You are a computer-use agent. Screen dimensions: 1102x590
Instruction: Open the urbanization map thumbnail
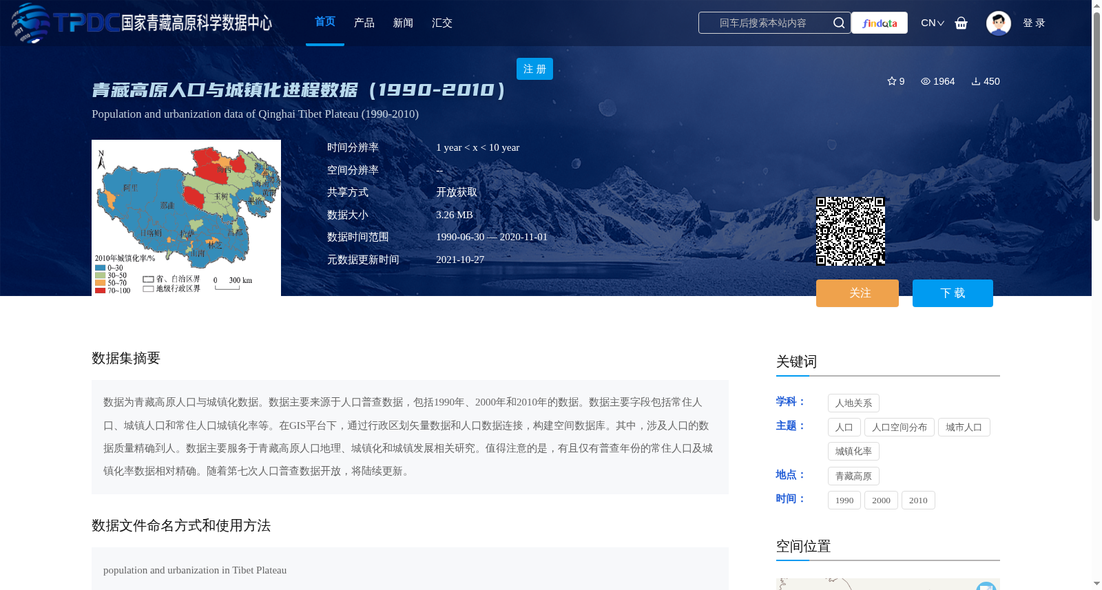pos(186,218)
